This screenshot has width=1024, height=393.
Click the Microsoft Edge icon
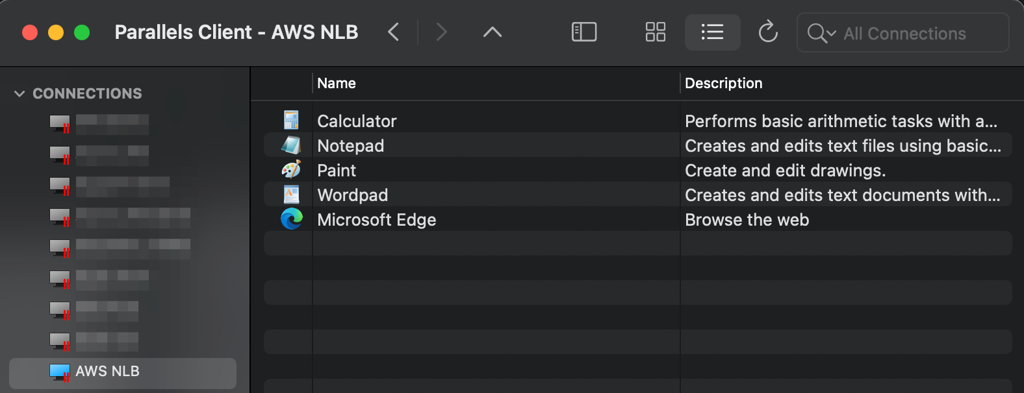click(x=291, y=219)
